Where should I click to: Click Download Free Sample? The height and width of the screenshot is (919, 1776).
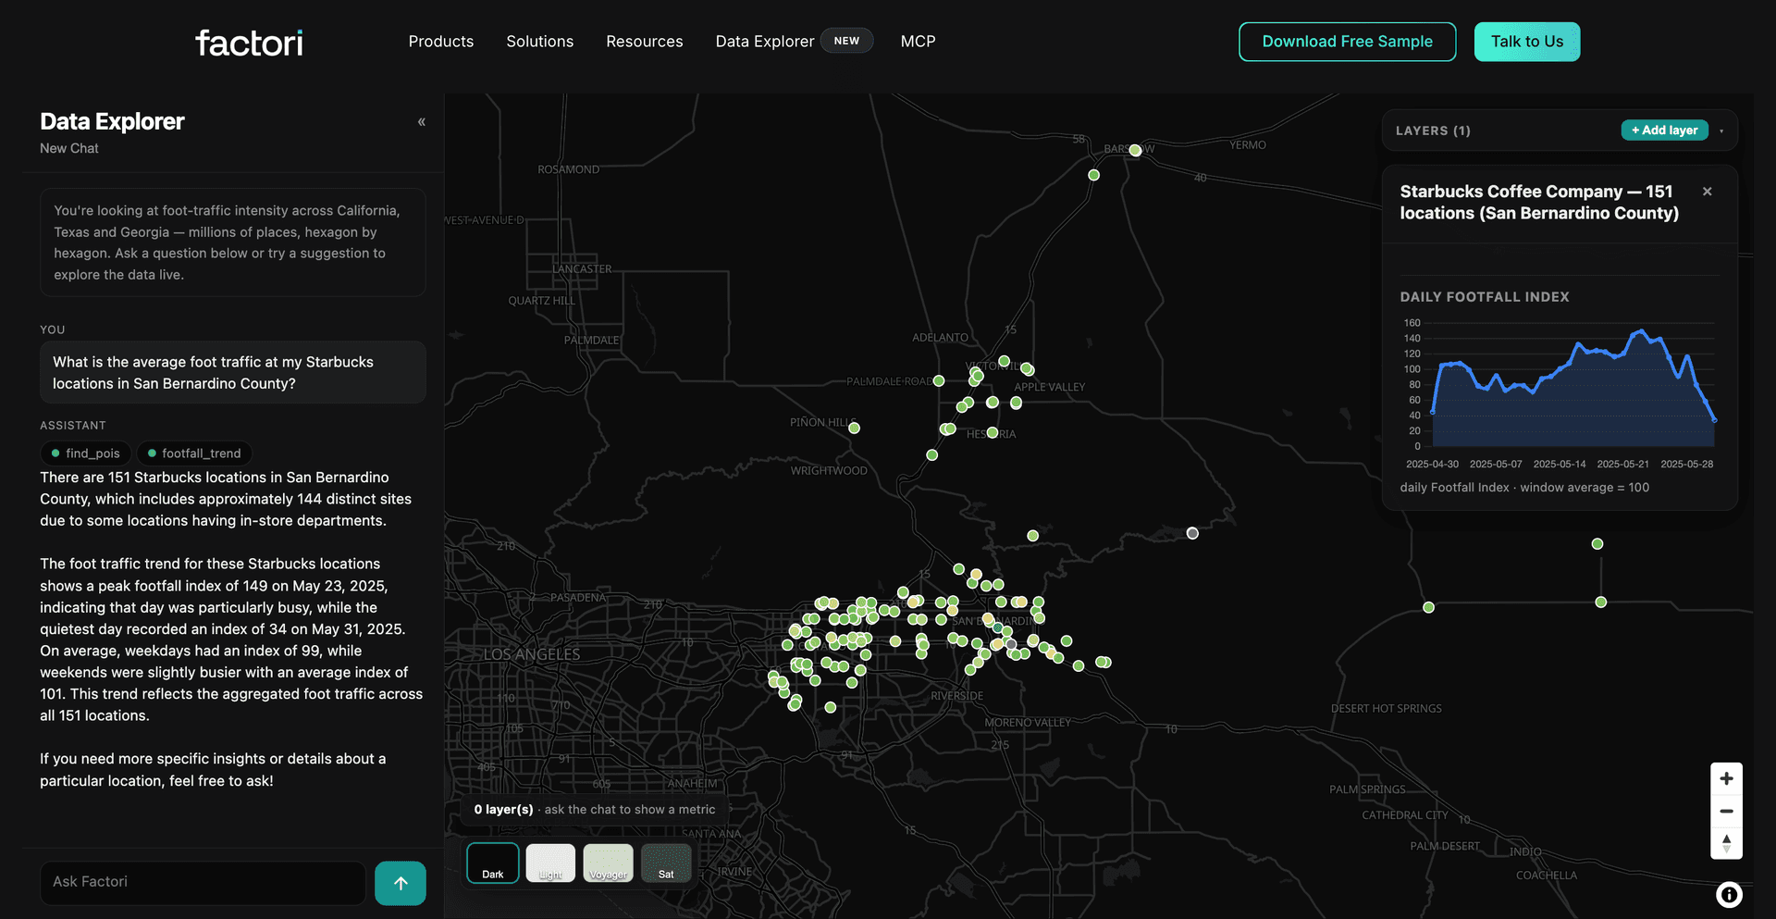pos(1347,42)
